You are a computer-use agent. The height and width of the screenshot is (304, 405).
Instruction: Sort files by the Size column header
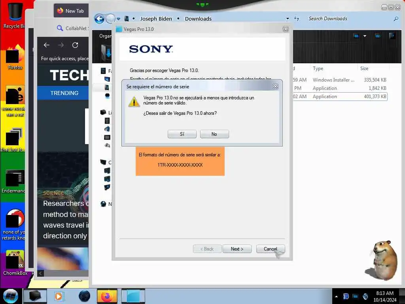click(x=364, y=68)
